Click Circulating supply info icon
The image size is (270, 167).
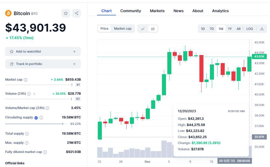pyautogui.click(x=41, y=118)
